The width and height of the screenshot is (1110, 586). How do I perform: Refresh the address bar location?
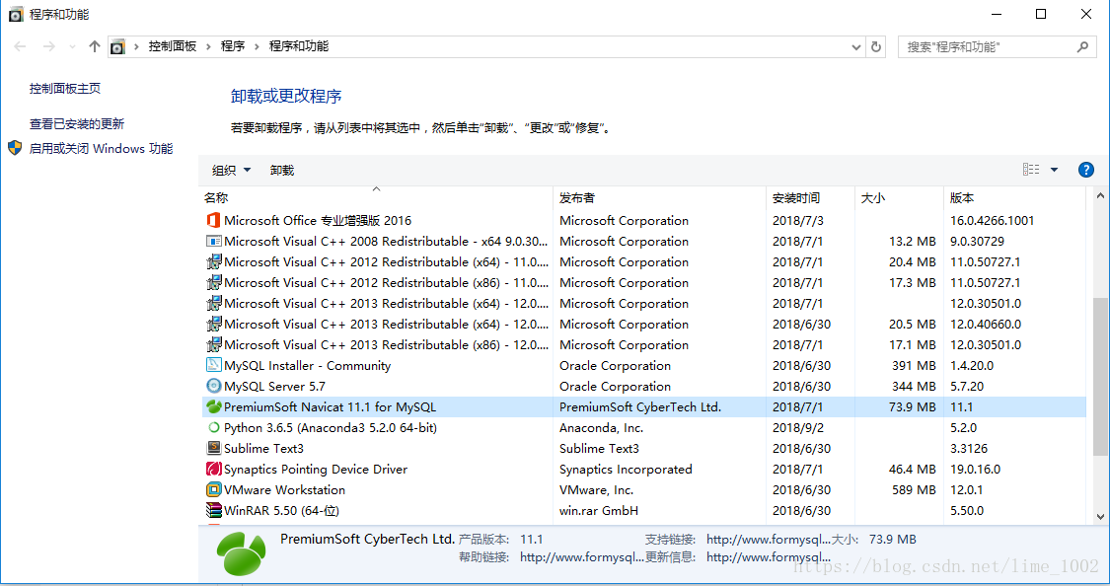pyautogui.click(x=876, y=46)
